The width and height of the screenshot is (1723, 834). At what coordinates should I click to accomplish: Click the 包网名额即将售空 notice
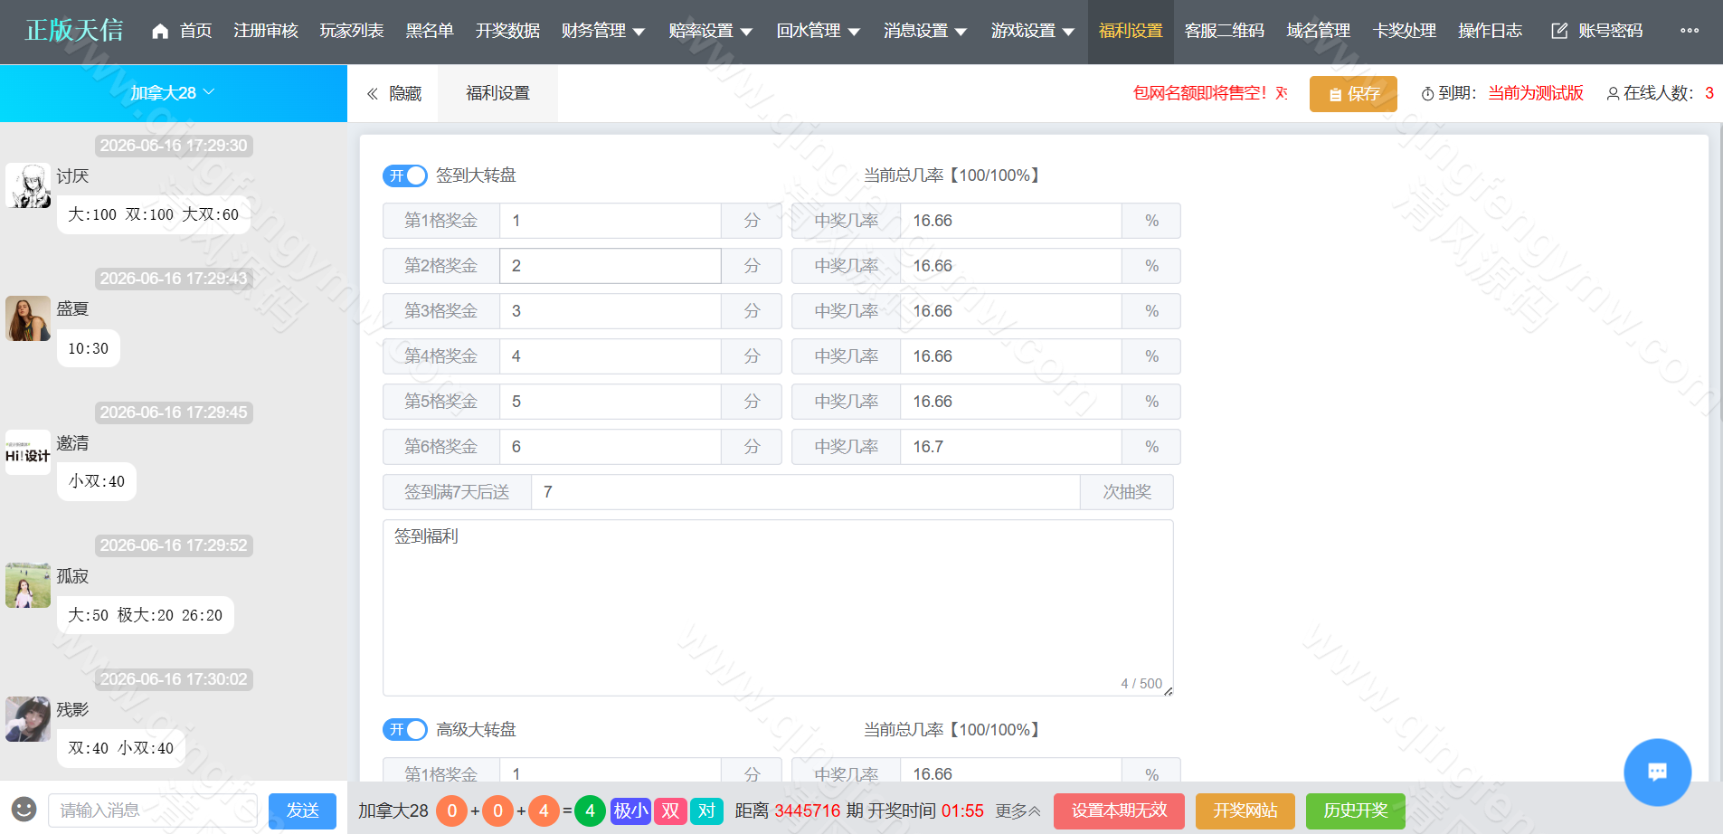coord(1210,93)
